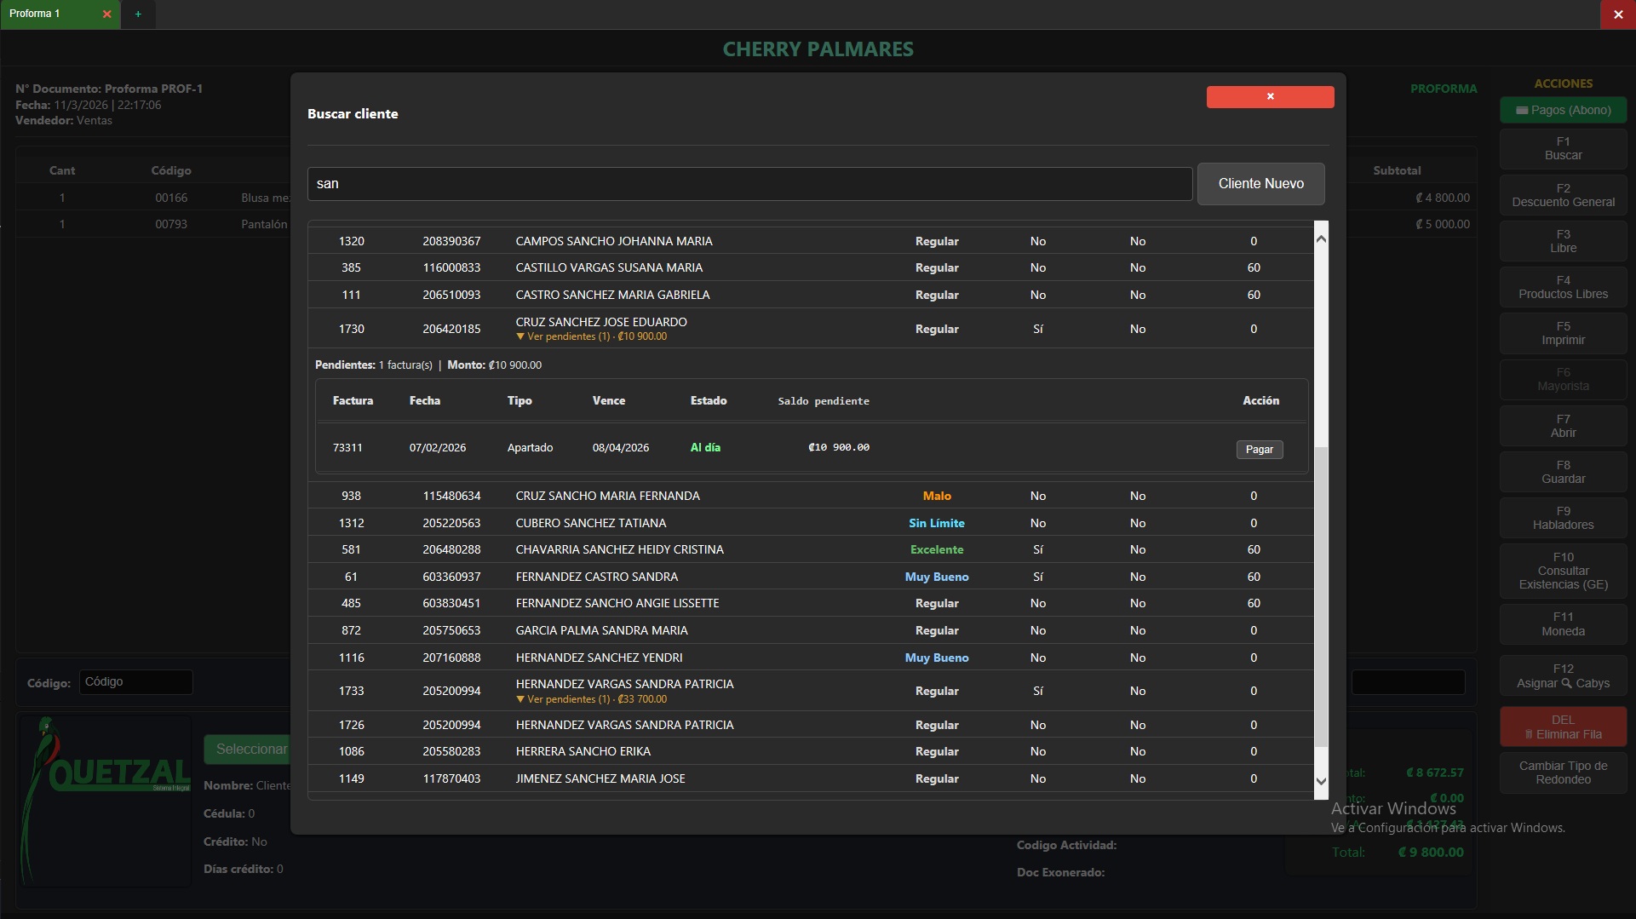The width and height of the screenshot is (1636, 919).
Task: Click the Cliente Nuevo button
Action: tap(1260, 184)
